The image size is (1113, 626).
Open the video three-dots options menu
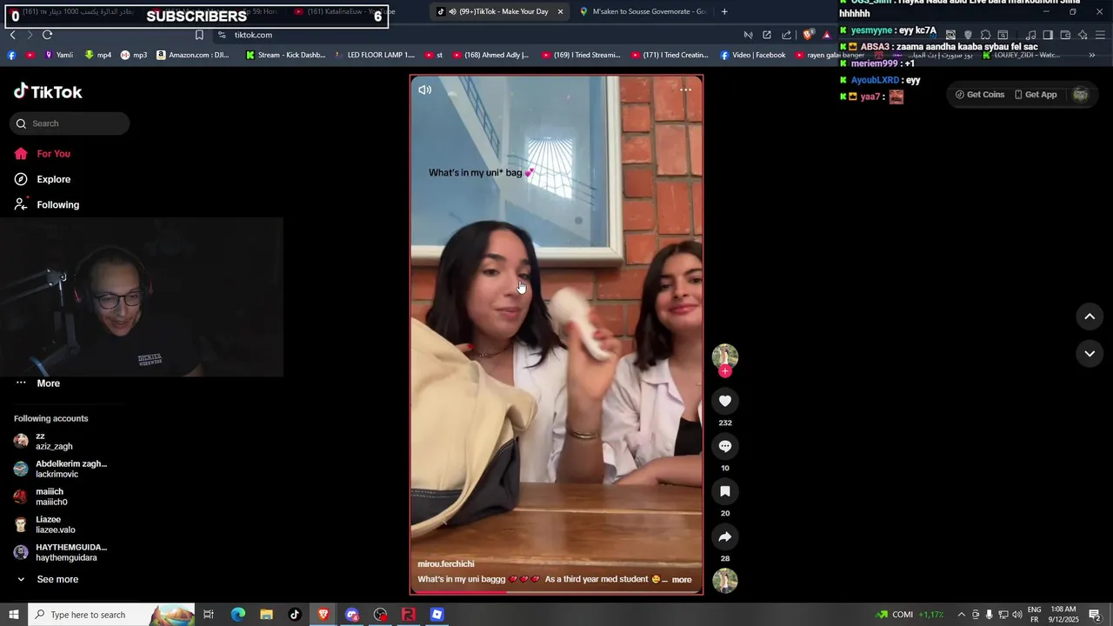pos(685,90)
